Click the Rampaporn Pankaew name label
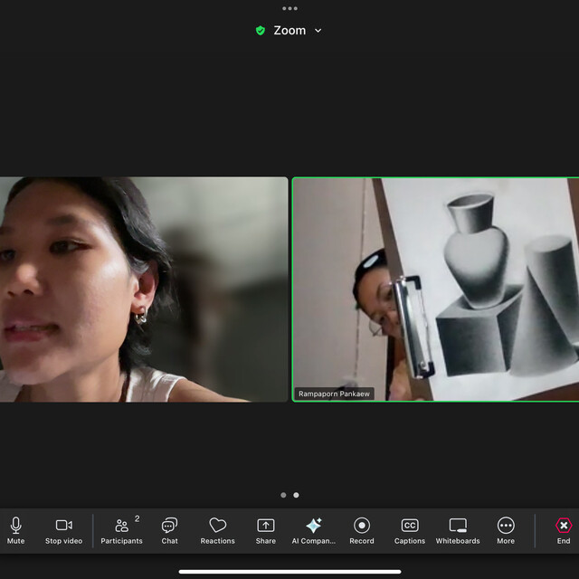 (x=335, y=394)
